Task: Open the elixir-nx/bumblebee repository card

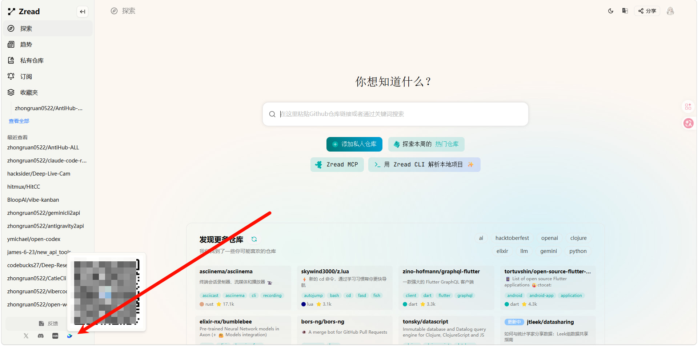Action: coord(243,330)
